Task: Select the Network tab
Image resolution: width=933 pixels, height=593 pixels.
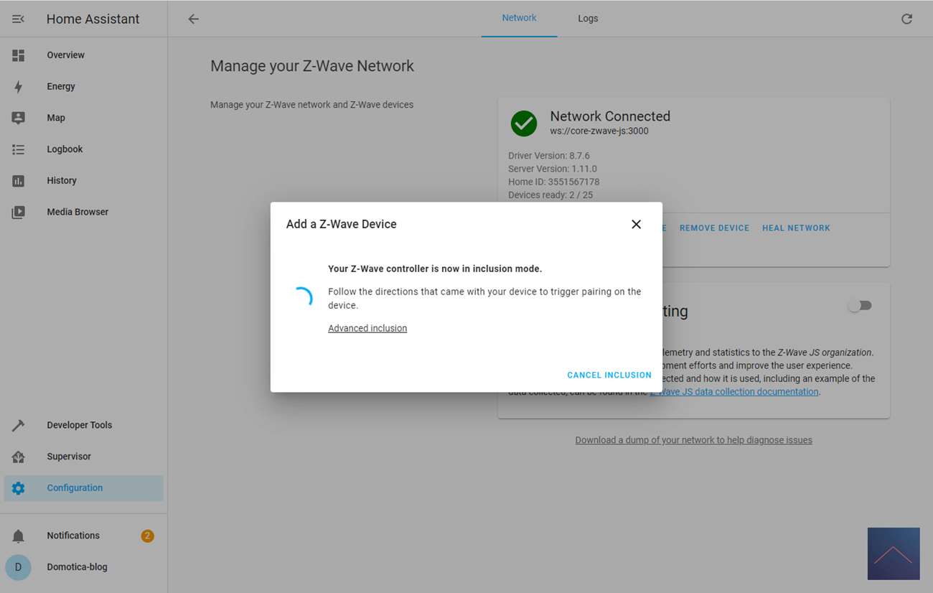Action: [519, 18]
